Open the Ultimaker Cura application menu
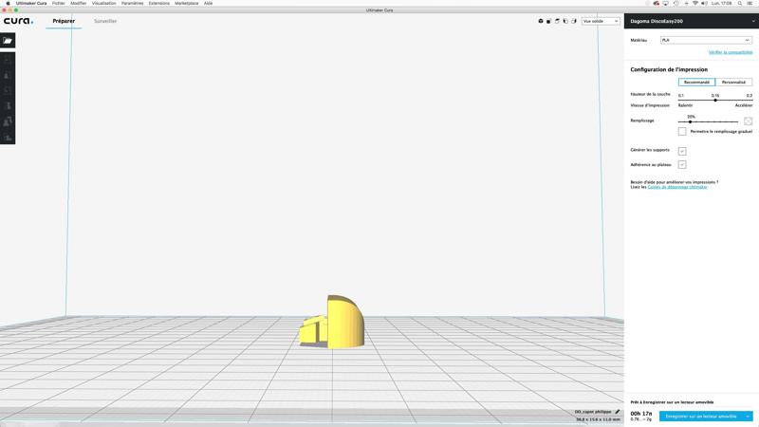 (x=31, y=4)
